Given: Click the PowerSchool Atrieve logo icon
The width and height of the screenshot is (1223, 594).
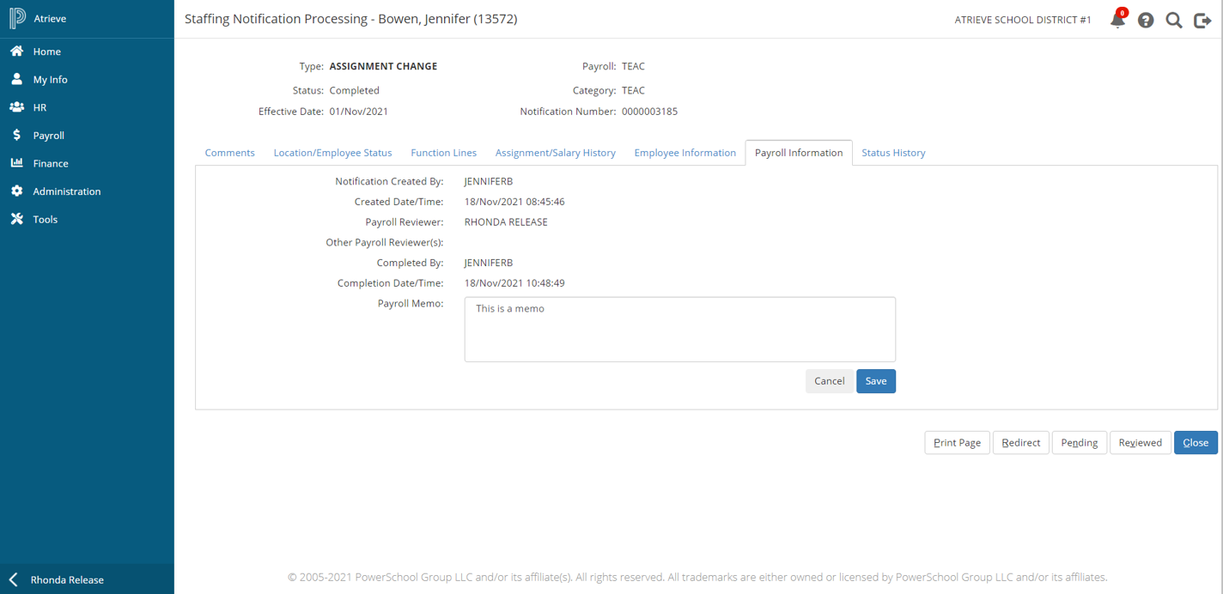Looking at the screenshot, I should pyautogui.click(x=17, y=19).
